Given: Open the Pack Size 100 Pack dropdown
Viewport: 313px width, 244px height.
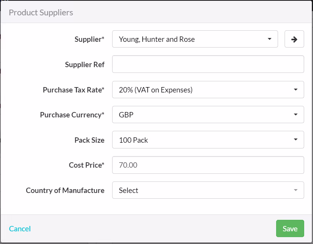Looking at the screenshot, I should (208, 140).
